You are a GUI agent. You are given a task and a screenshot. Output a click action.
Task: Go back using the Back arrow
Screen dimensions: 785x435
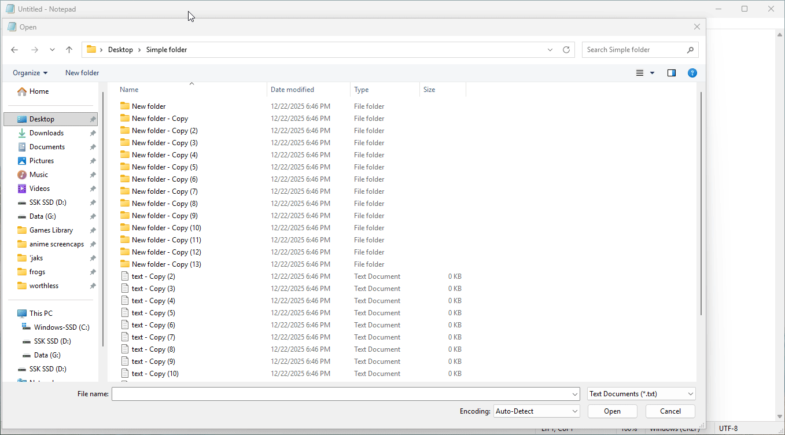15,50
